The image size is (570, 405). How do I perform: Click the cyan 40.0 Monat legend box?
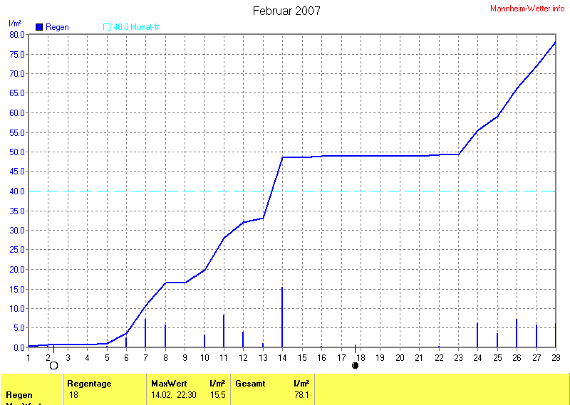(x=107, y=27)
